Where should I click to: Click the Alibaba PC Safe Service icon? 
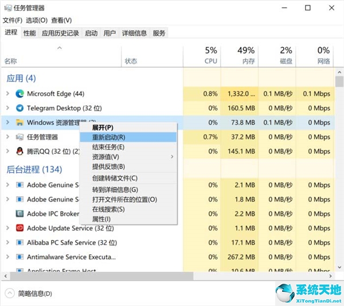19,242
